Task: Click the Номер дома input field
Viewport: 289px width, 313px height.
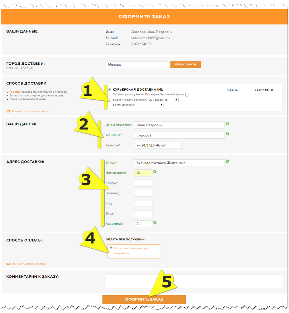Action: tap(143, 173)
